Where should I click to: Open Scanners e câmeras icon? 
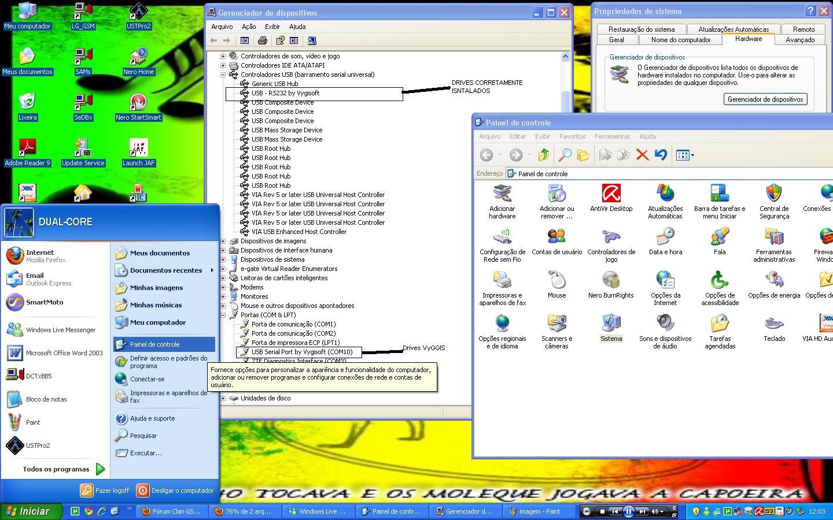point(556,332)
